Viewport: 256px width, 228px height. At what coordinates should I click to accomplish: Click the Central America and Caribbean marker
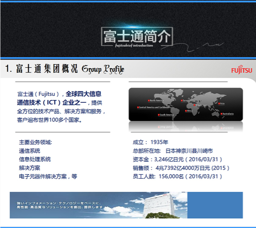(x=153, y=107)
